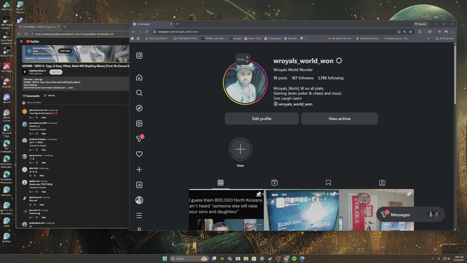The height and width of the screenshot is (263, 467).
Task: Open profile options gear next to username
Action: pos(339,61)
